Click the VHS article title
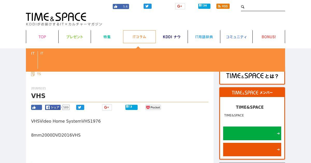The height and width of the screenshot is (163, 311). point(38,96)
